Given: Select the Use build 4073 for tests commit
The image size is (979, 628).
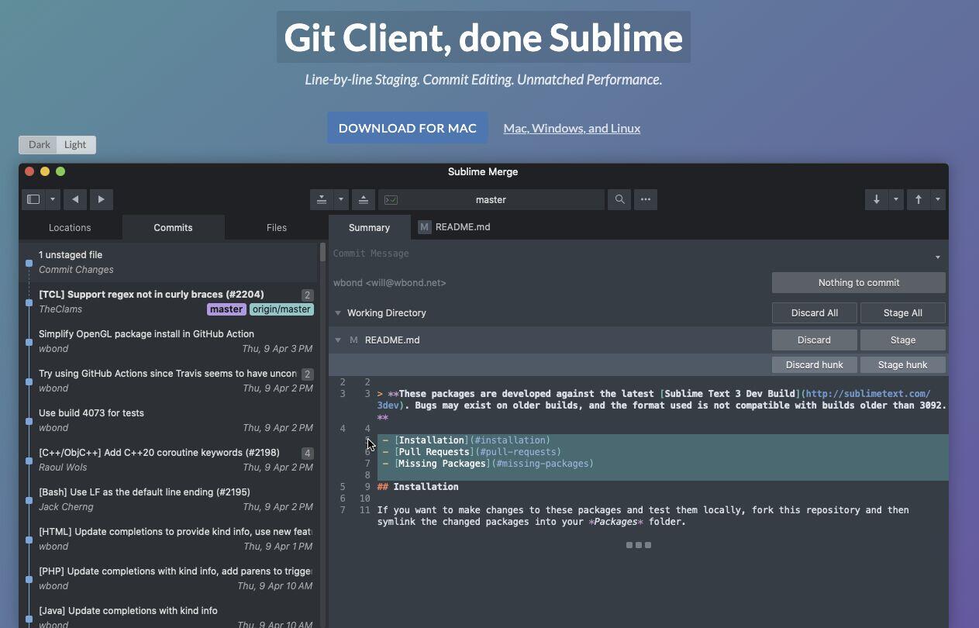Looking at the screenshot, I should tap(169, 420).
